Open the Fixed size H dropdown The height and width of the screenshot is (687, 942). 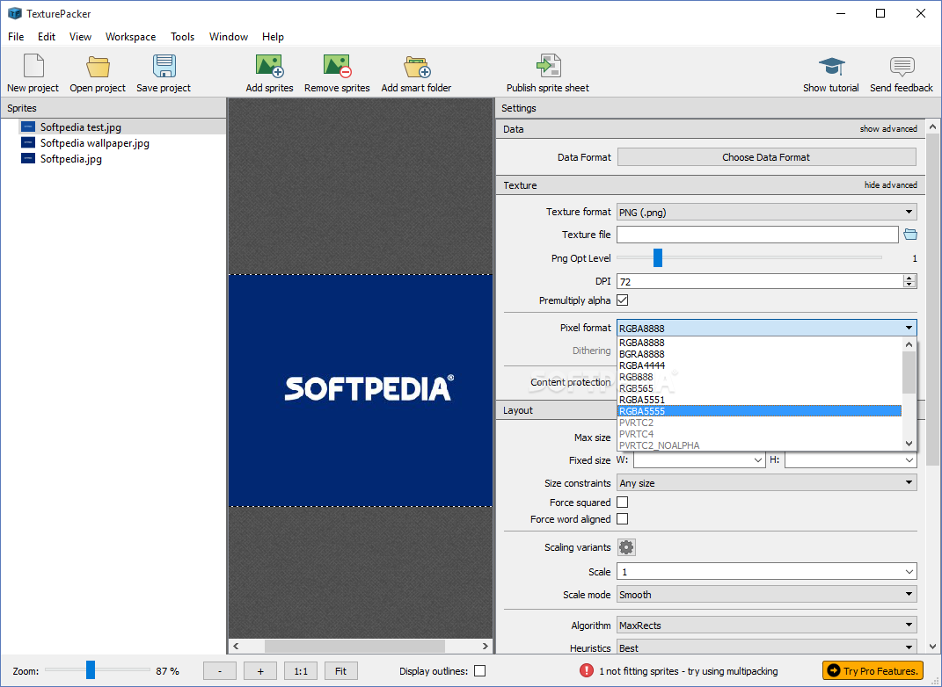850,460
